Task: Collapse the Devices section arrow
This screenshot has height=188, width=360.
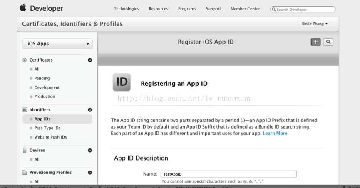Action: pos(90,150)
